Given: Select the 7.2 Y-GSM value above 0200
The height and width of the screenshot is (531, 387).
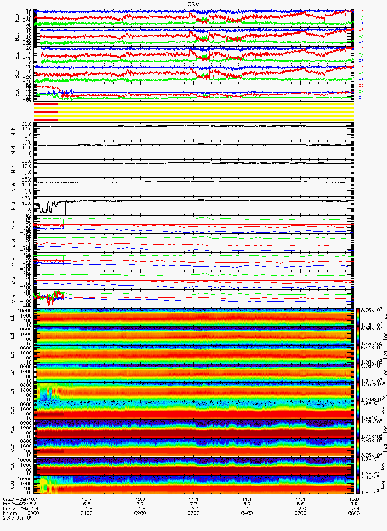Looking at the screenshot, I should point(140,504).
